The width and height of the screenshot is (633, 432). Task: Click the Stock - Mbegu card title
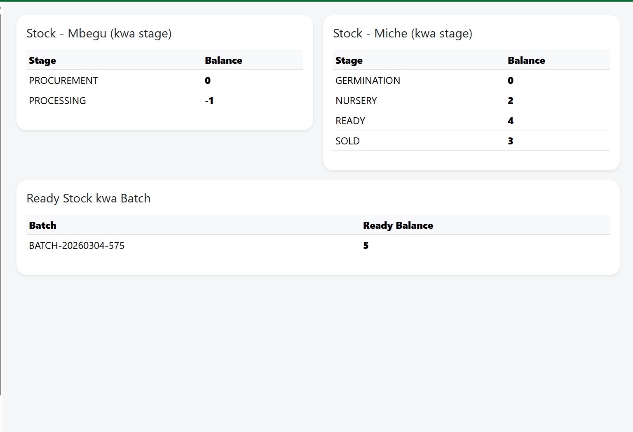[99, 33]
